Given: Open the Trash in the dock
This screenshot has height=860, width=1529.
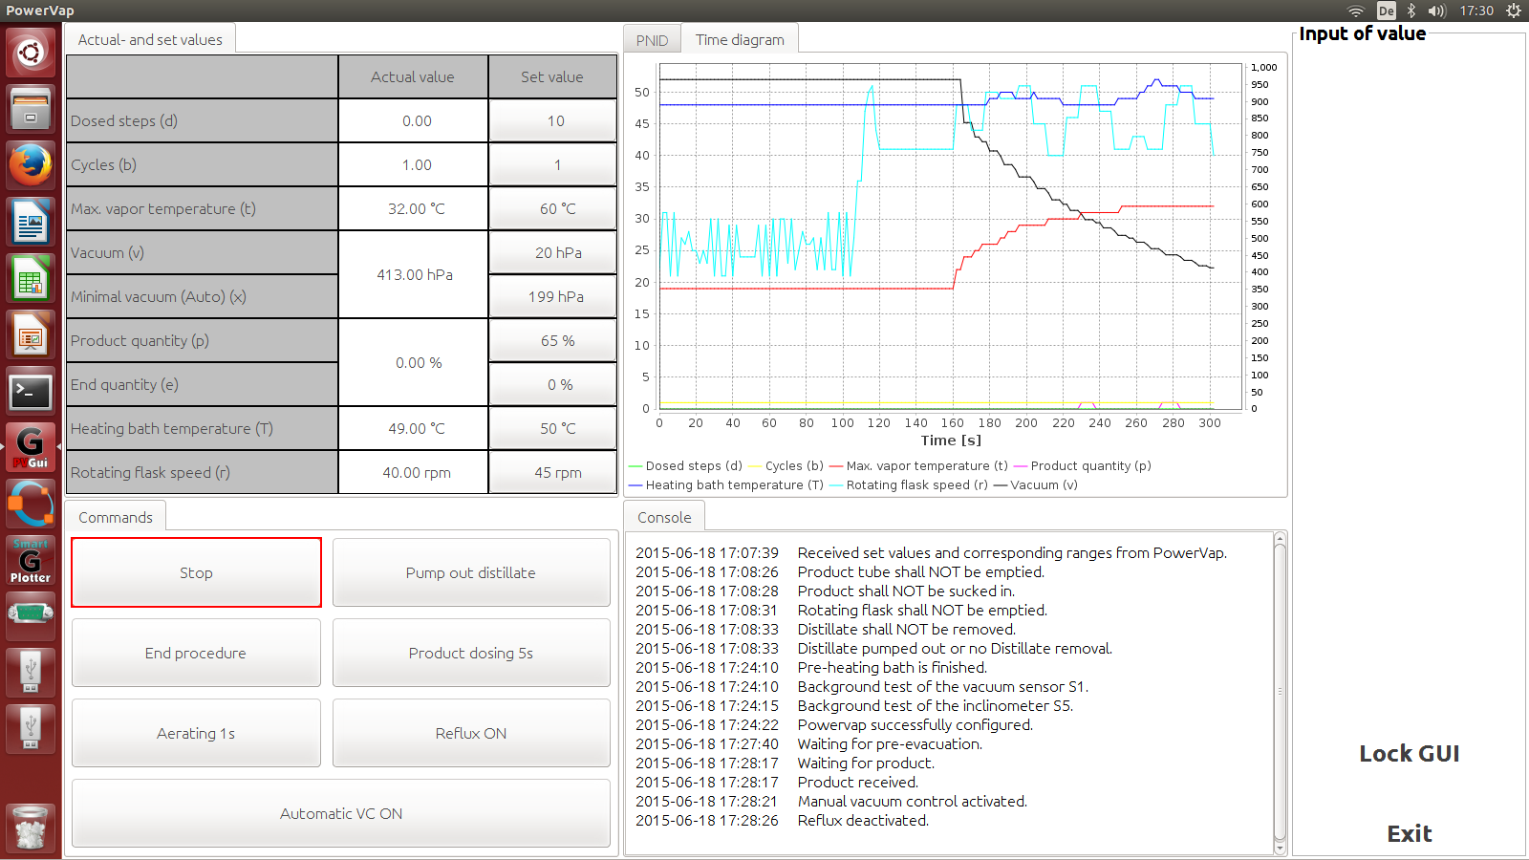Looking at the screenshot, I should 31,827.
